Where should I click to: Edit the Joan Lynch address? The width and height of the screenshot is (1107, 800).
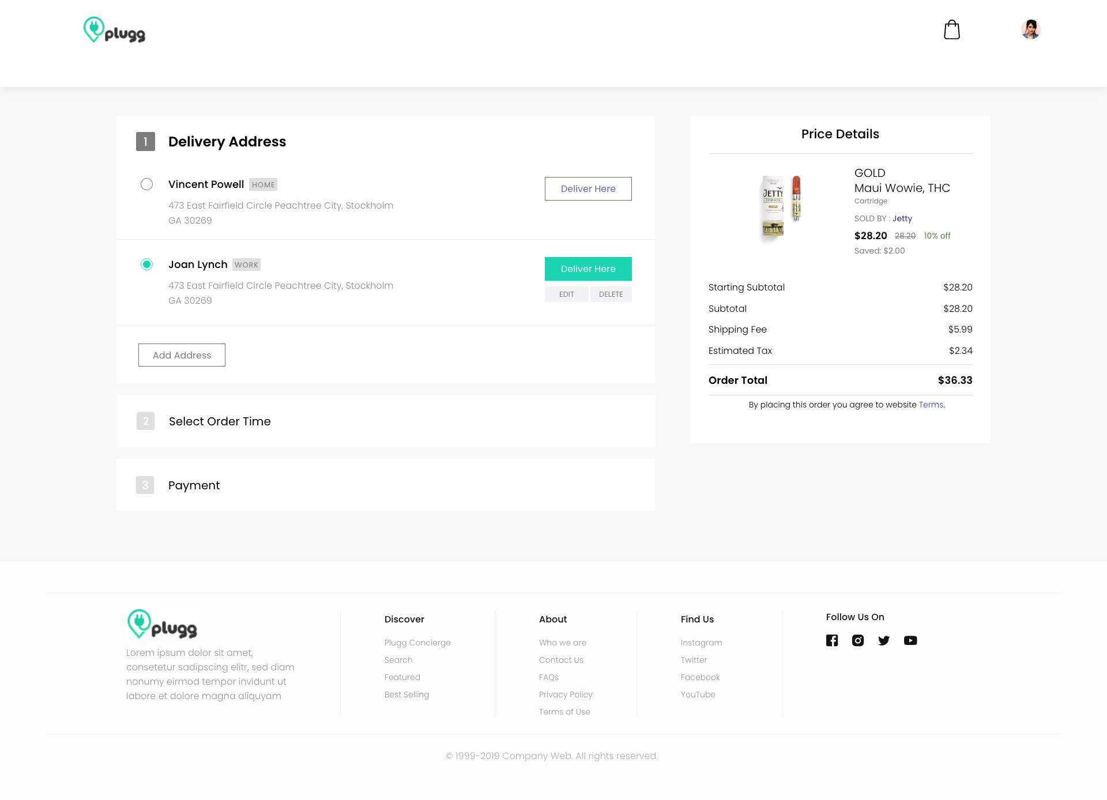point(567,295)
